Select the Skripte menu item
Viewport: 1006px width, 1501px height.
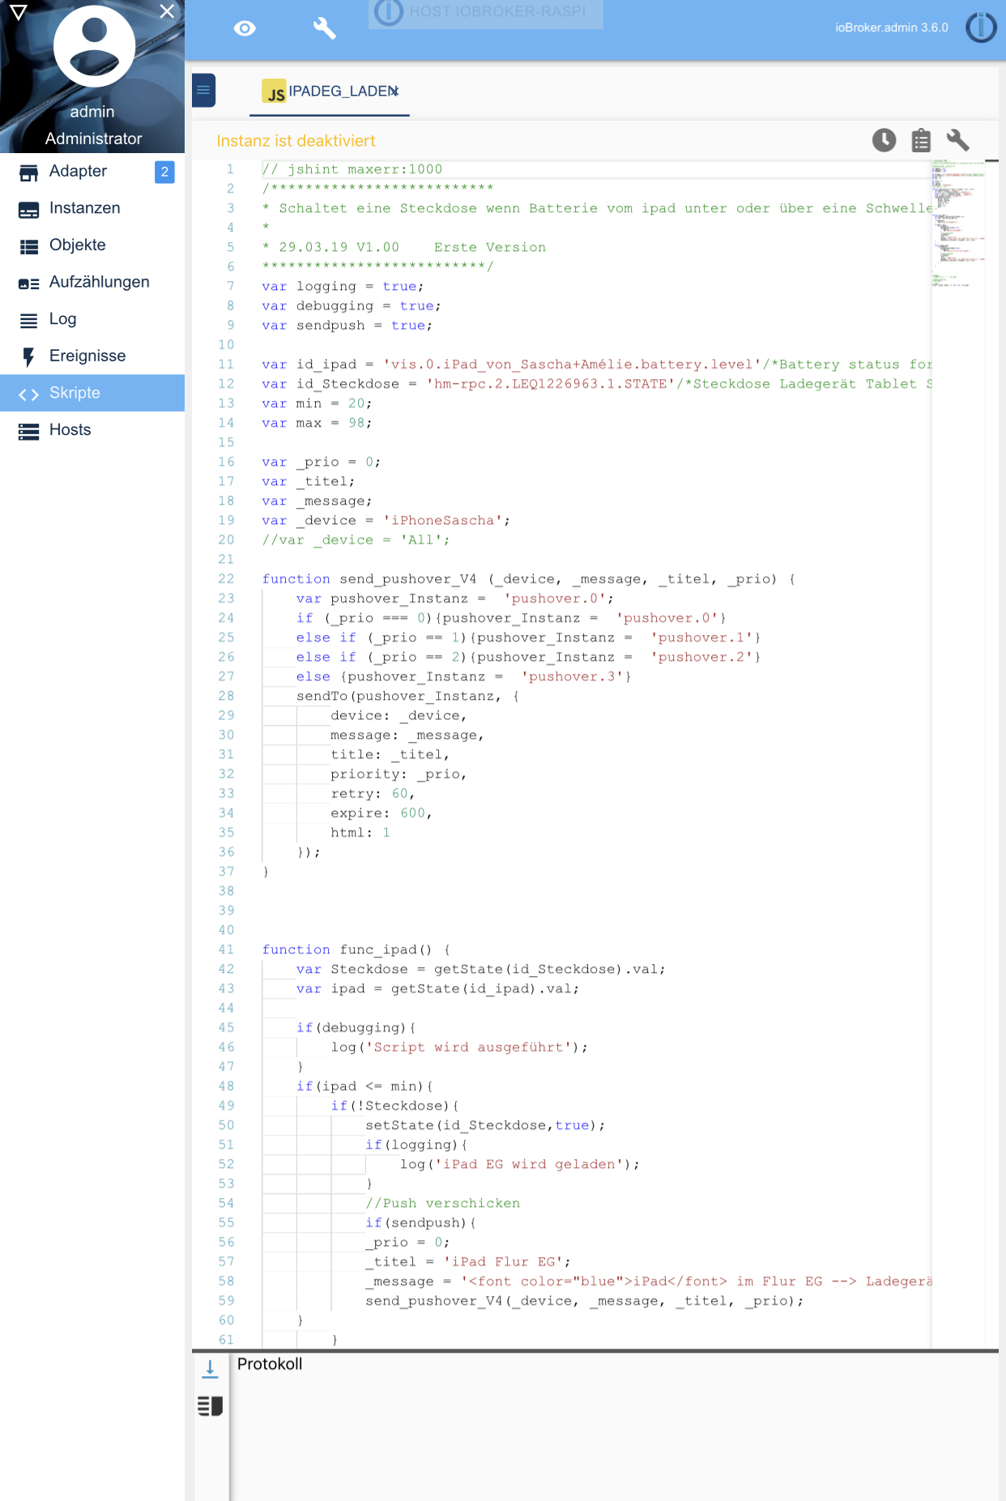(92, 393)
